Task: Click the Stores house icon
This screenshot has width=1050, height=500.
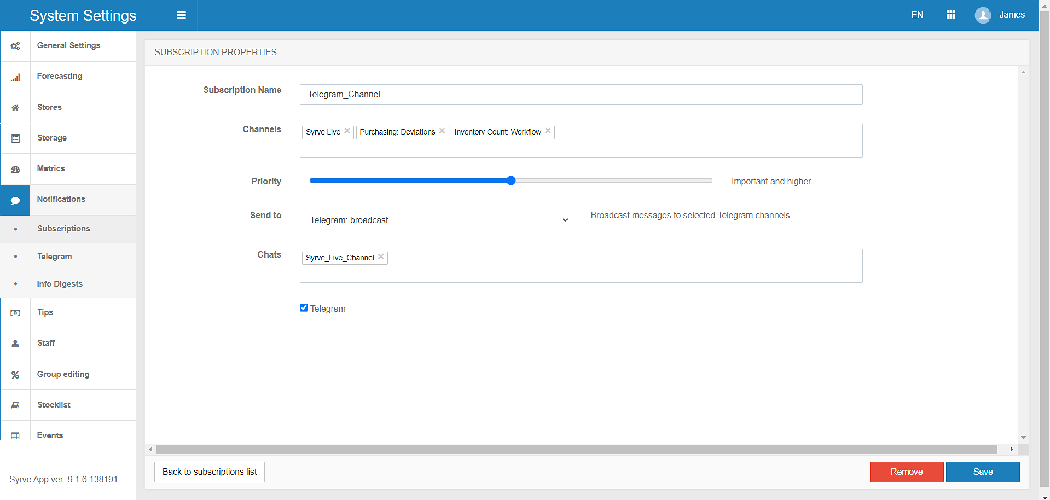Action: pos(15,108)
